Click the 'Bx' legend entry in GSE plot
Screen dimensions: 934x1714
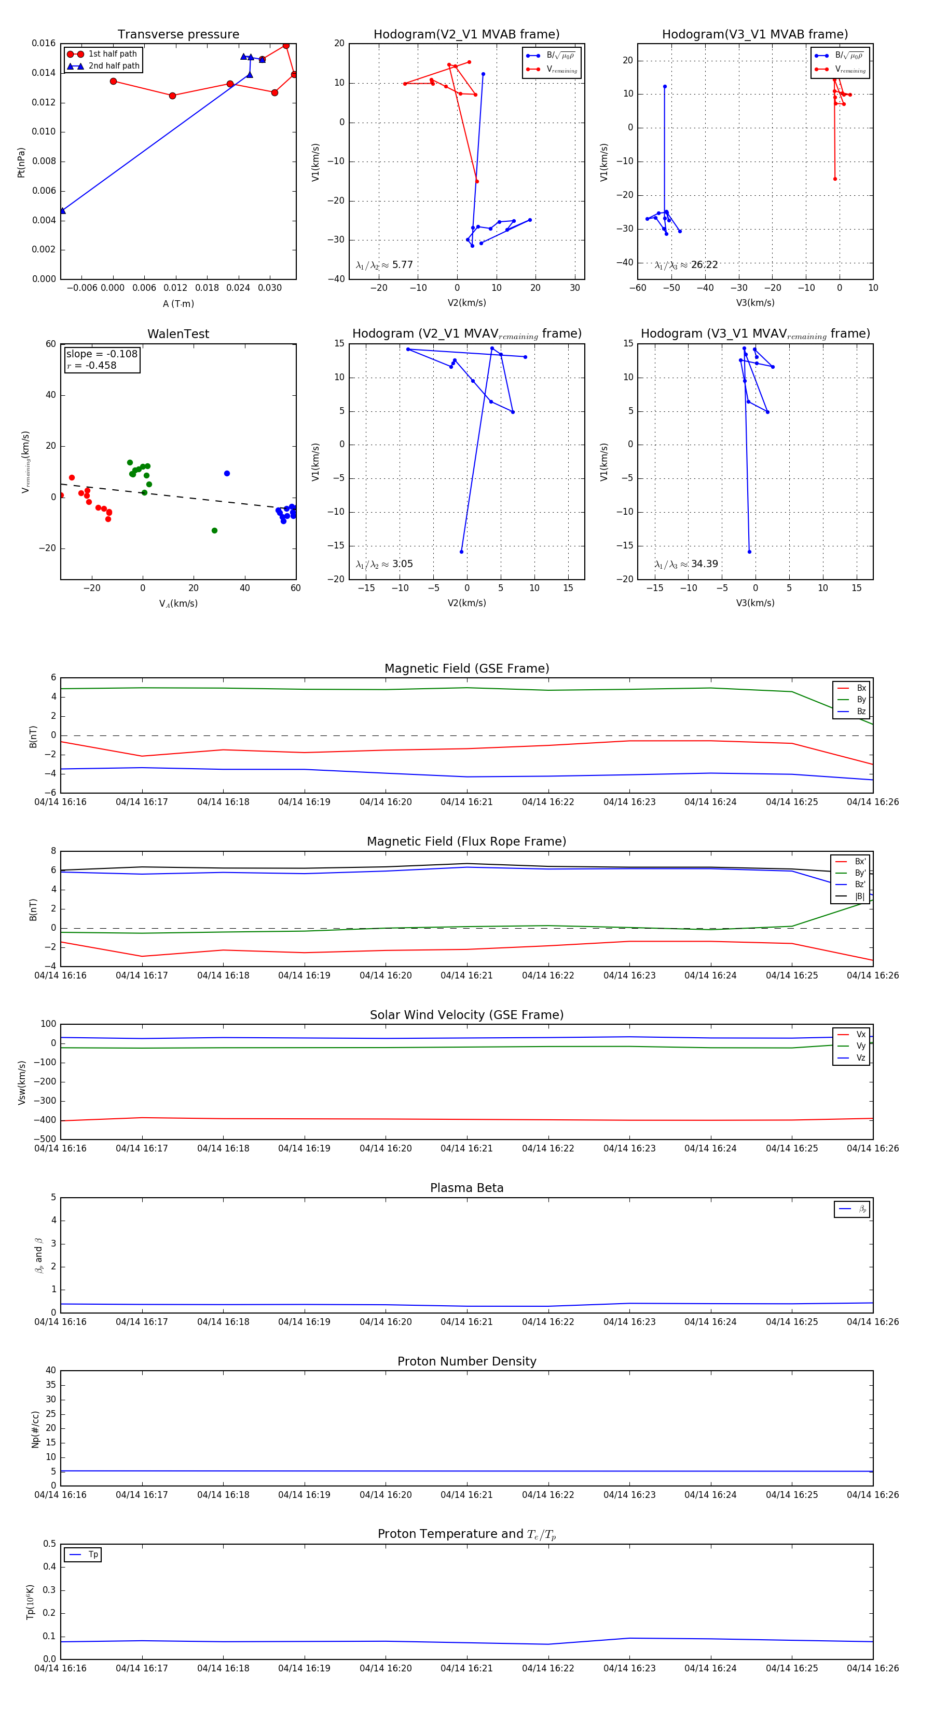point(851,688)
